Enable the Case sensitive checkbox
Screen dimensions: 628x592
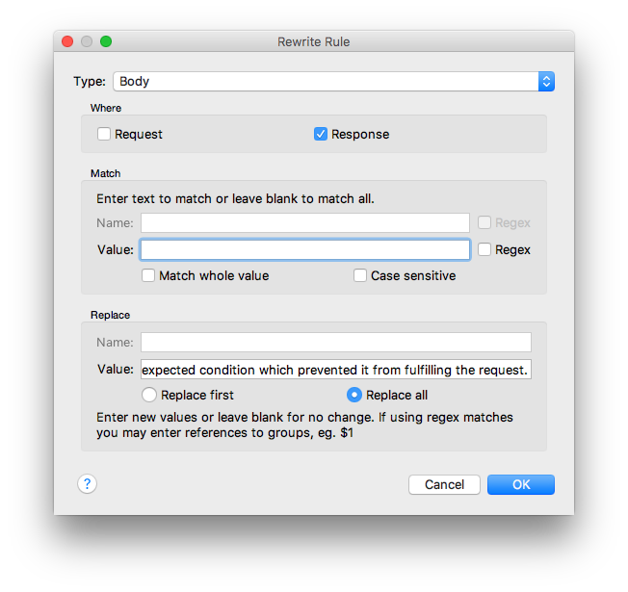360,275
